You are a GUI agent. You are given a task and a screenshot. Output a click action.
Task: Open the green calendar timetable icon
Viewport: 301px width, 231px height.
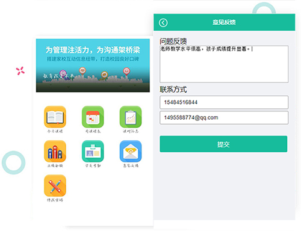point(93,117)
